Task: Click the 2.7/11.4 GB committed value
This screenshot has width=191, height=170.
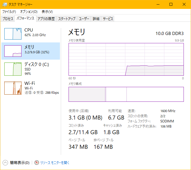Action: coord(83,132)
